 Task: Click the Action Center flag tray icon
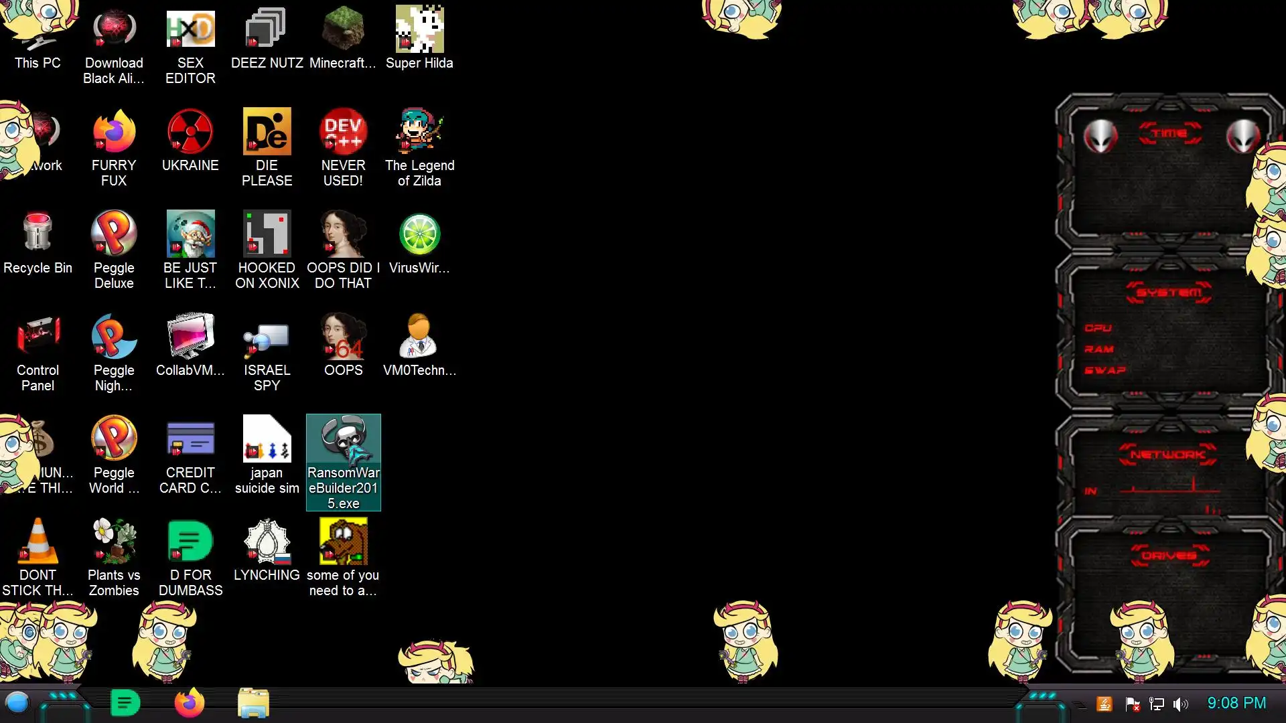pos(1133,704)
